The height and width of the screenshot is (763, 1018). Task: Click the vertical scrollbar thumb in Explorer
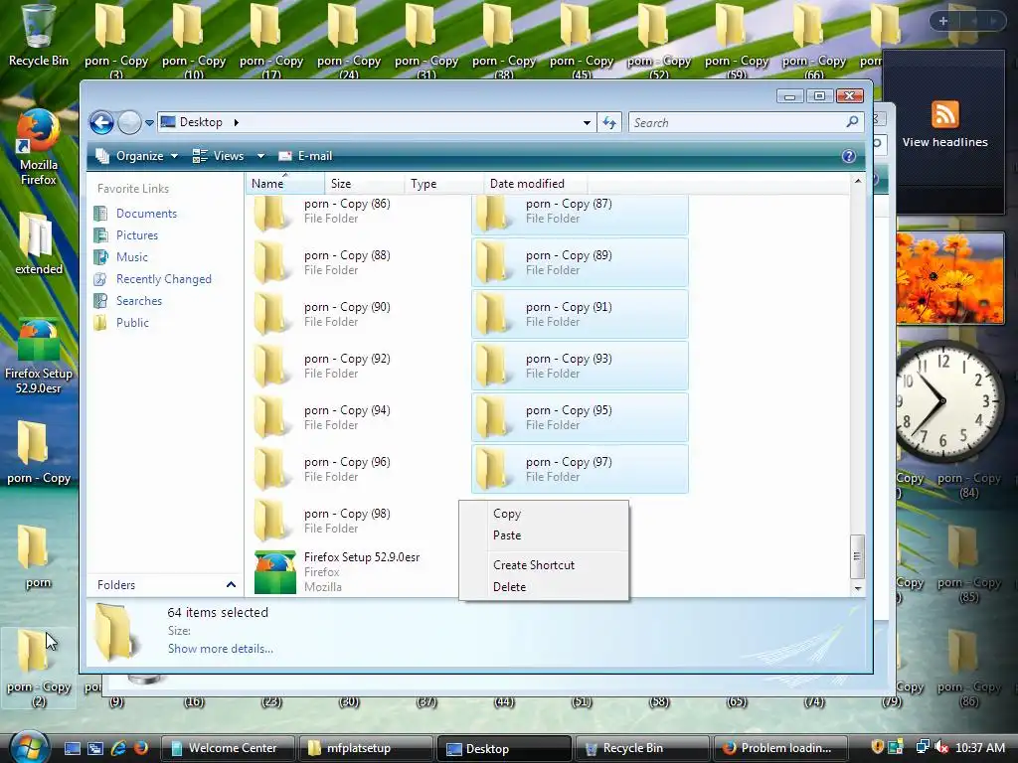coord(857,556)
